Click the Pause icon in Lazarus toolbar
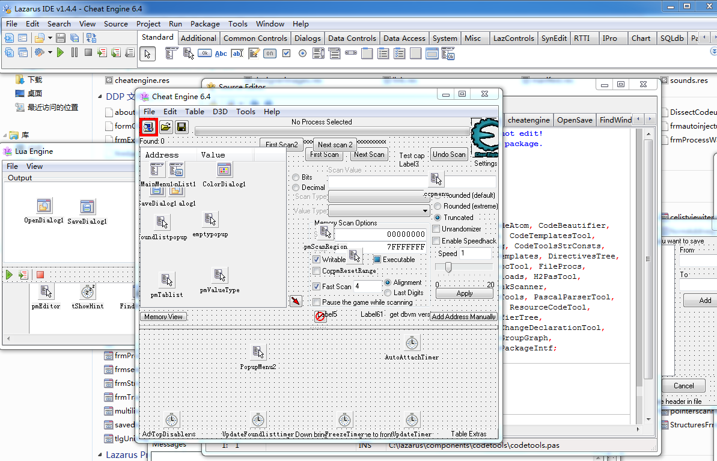Screen dimensions: 717x461 pyautogui.click(x=75, y=53)
